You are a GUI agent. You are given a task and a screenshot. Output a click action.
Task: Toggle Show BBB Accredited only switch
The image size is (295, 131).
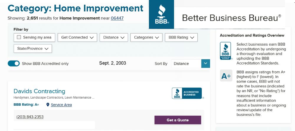click(14, 64)
